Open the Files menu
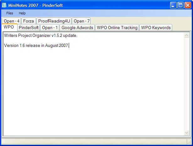Image resolution: width=193 pixels, height=146 pixels. [10, 13]
